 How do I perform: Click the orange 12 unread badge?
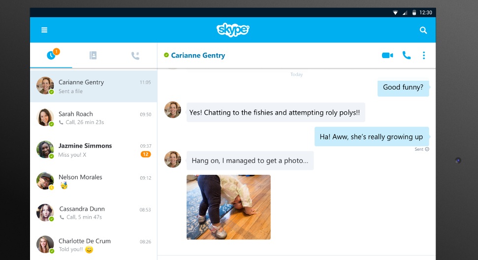click(x=145, y=154)
